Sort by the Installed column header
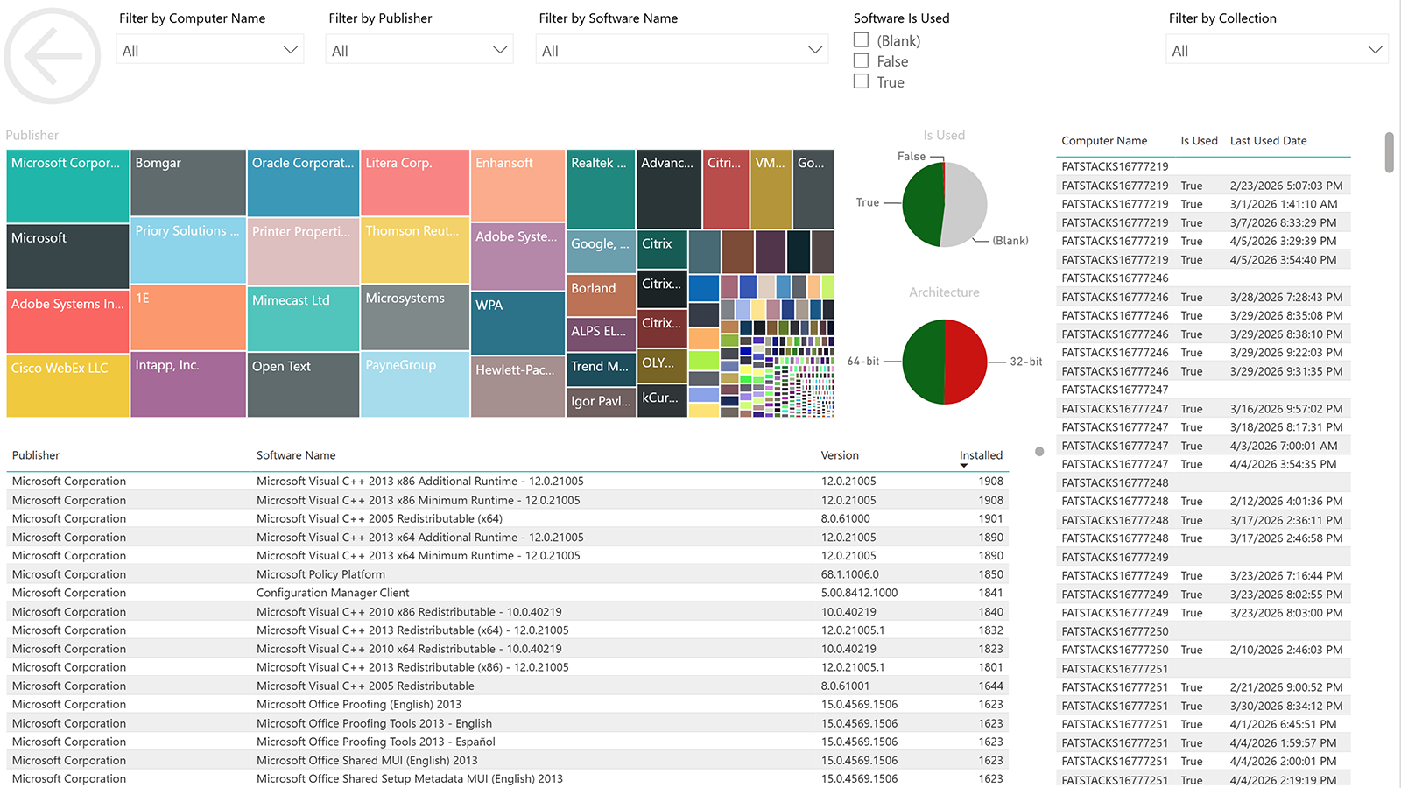Screen dimensions: 1401x788 (x=981, y=455)
